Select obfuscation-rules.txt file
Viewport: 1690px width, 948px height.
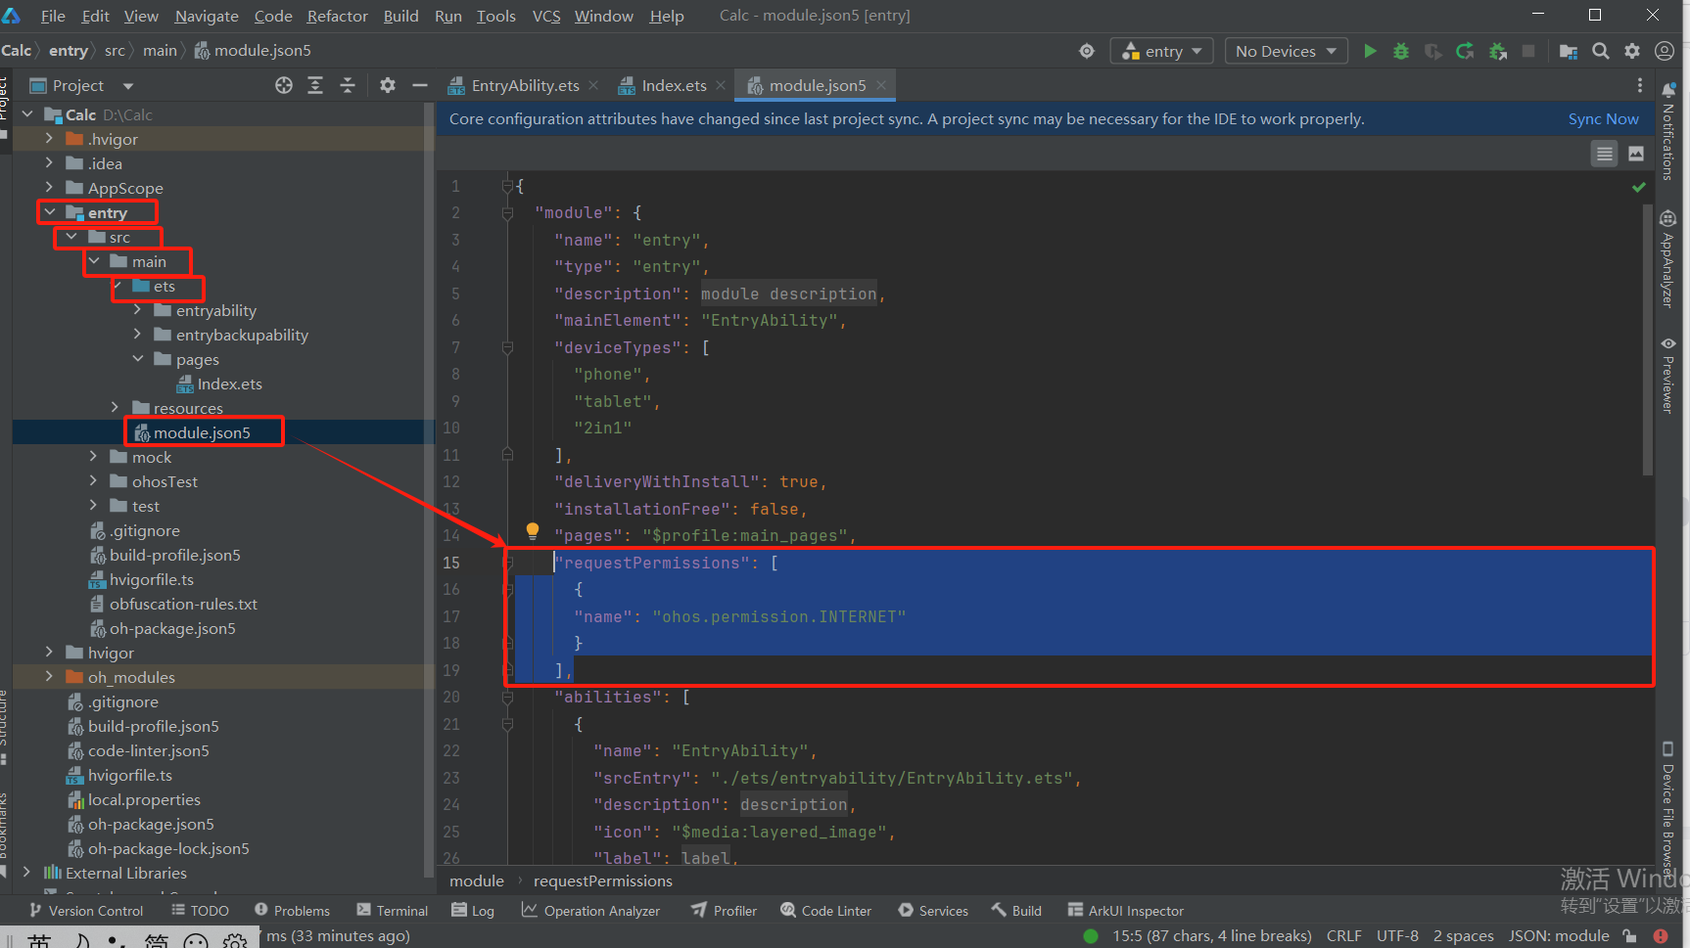click(183, 604)
